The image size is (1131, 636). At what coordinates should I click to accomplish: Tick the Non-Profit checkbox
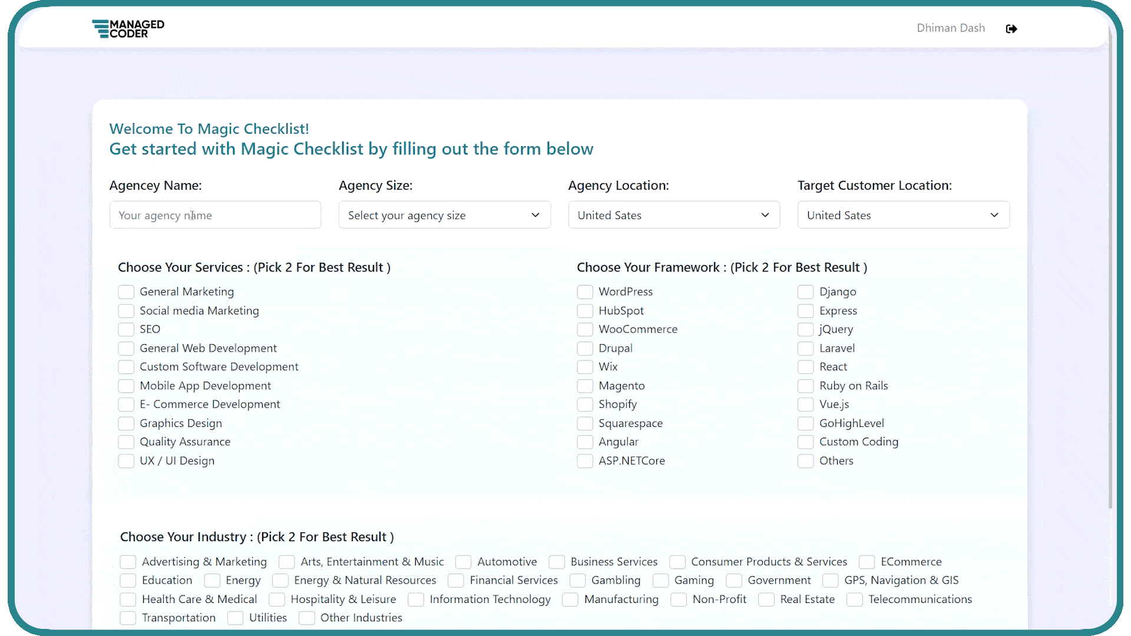679,599
